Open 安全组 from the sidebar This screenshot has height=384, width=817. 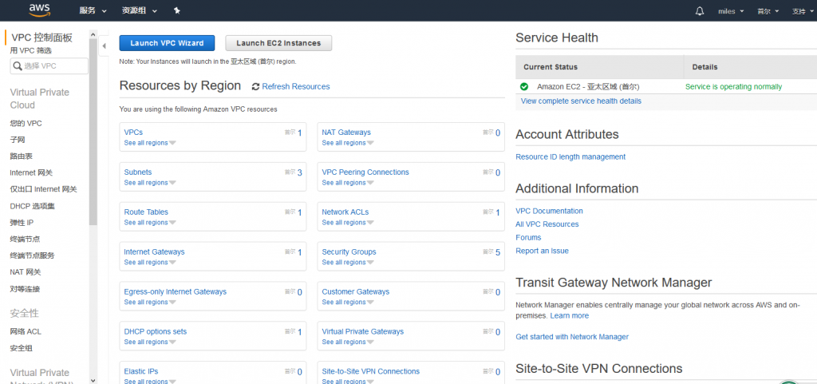click(21, 348)
